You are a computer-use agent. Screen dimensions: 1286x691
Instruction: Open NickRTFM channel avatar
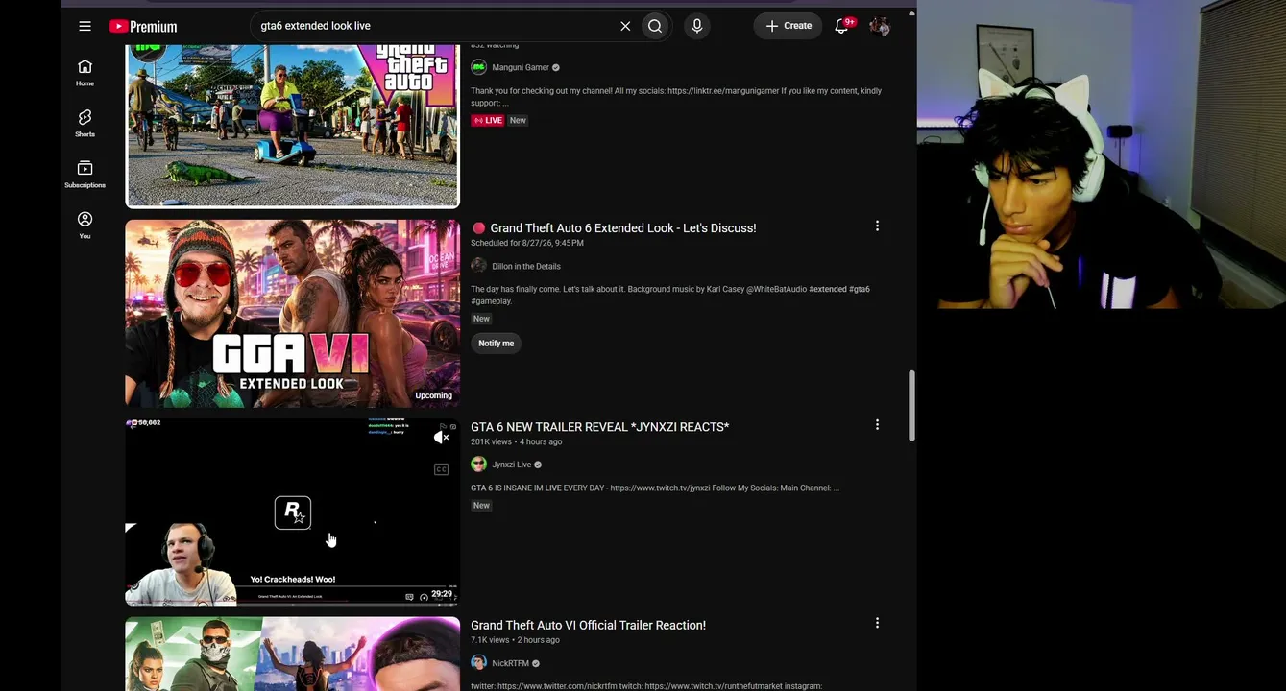tap(478, 663)
